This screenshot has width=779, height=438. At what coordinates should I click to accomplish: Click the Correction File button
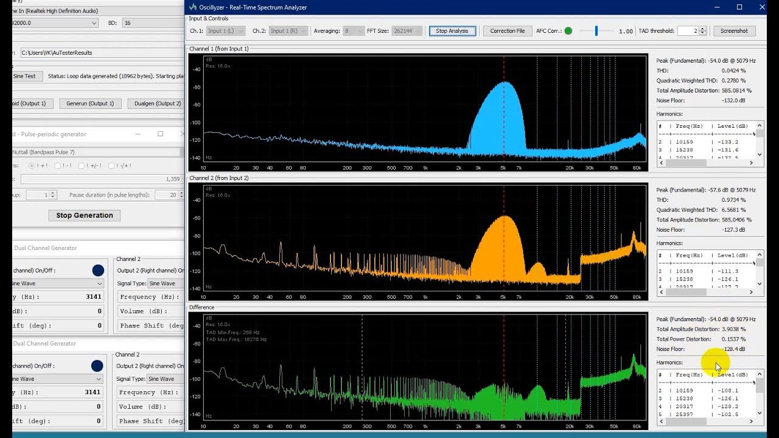click(x=507, y=31)
